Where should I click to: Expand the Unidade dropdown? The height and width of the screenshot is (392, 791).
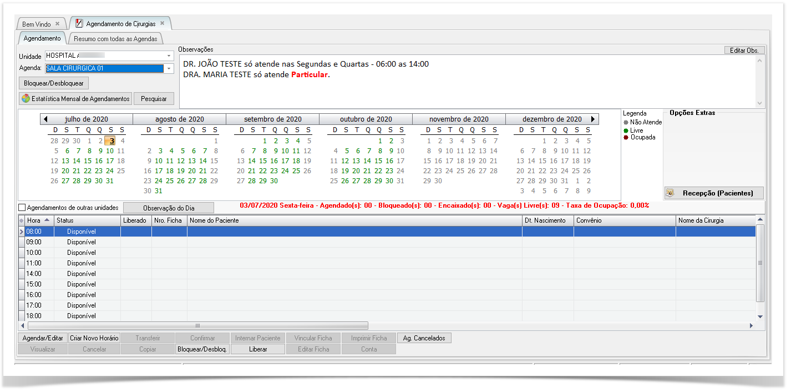(169, 56)
